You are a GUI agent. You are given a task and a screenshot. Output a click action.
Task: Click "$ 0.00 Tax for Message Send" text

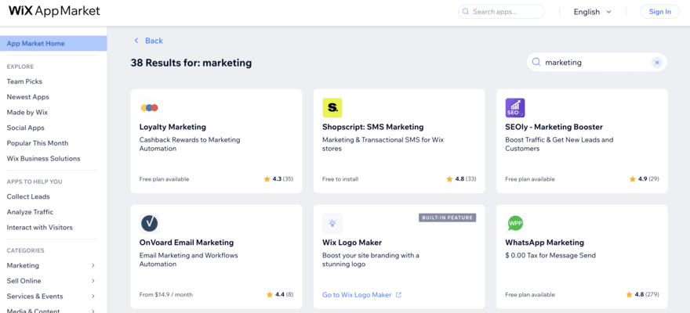pyautogui.click(x=550, y=256)
